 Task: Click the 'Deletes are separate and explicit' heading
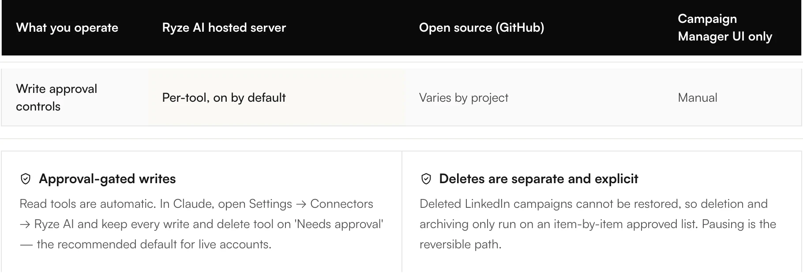click(538, 179)
